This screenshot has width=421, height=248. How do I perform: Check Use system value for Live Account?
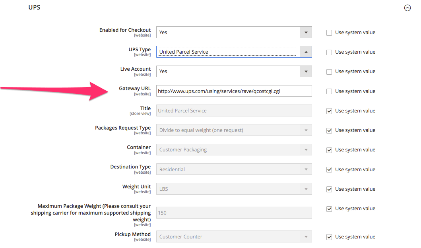coord(329,72)
